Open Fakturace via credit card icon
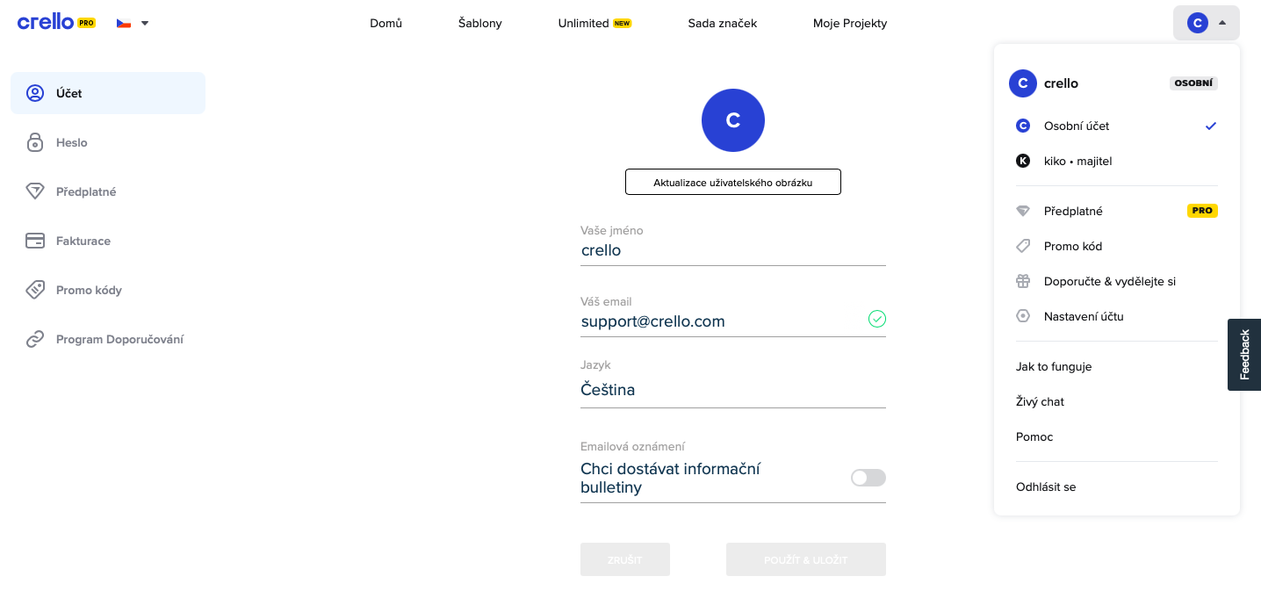The width and height of the screenshot is (1261, 591). [35, 241]
